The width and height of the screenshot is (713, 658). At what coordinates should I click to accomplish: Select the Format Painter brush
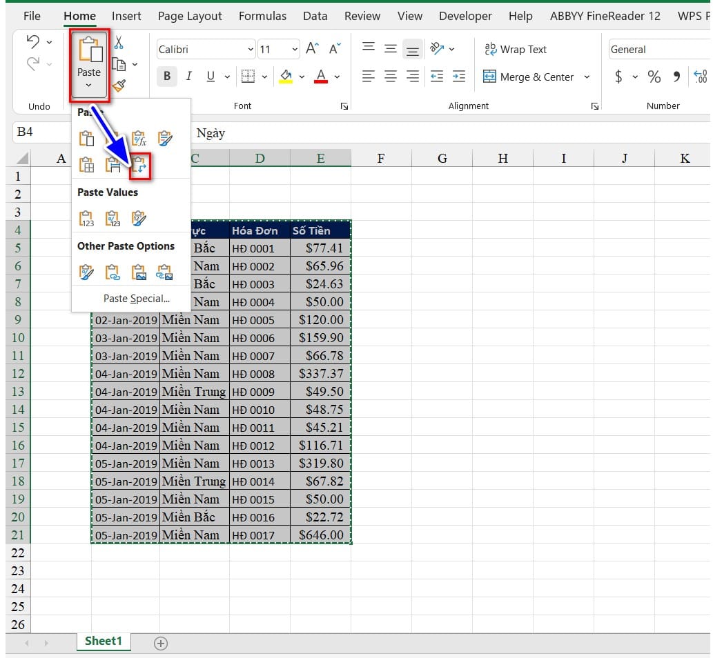(119, 86)
